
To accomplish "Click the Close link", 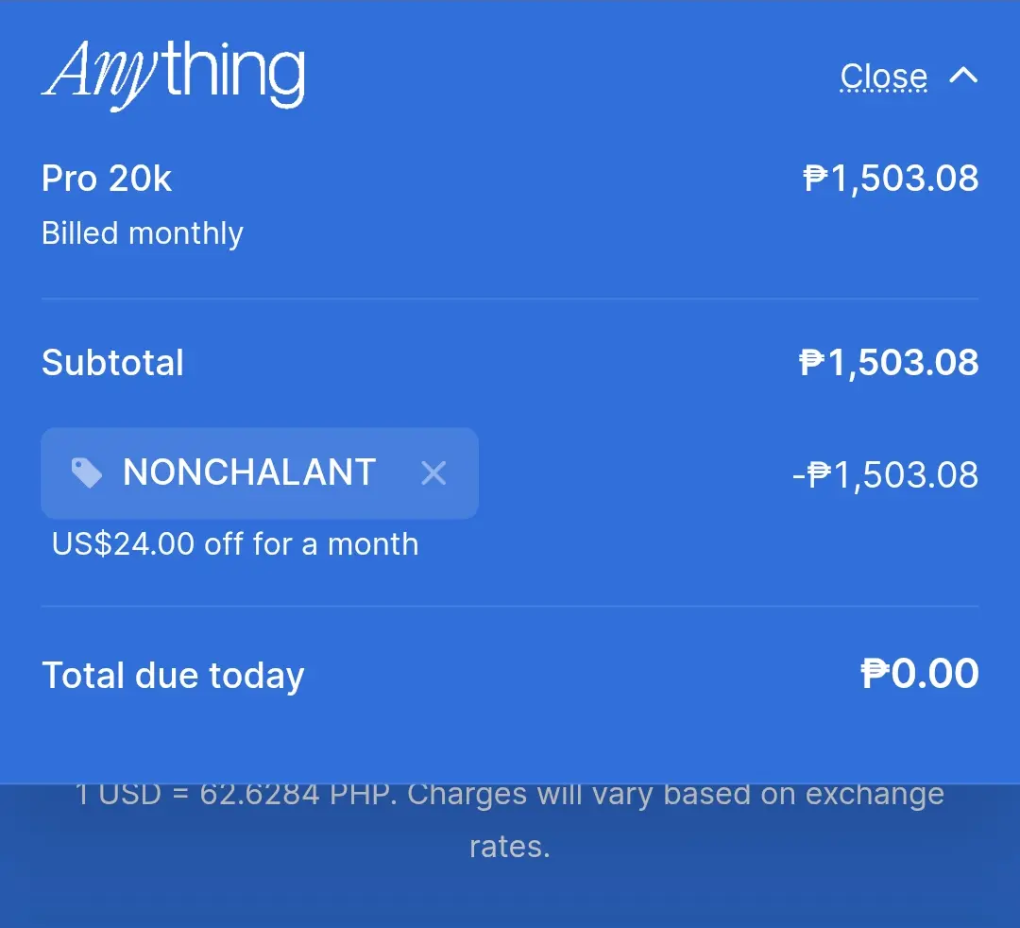I will click(x=883, y=77).
